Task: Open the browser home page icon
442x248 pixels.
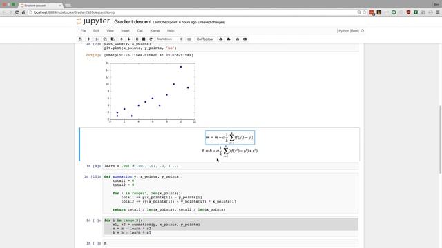Action: click(x=23, y=12)
